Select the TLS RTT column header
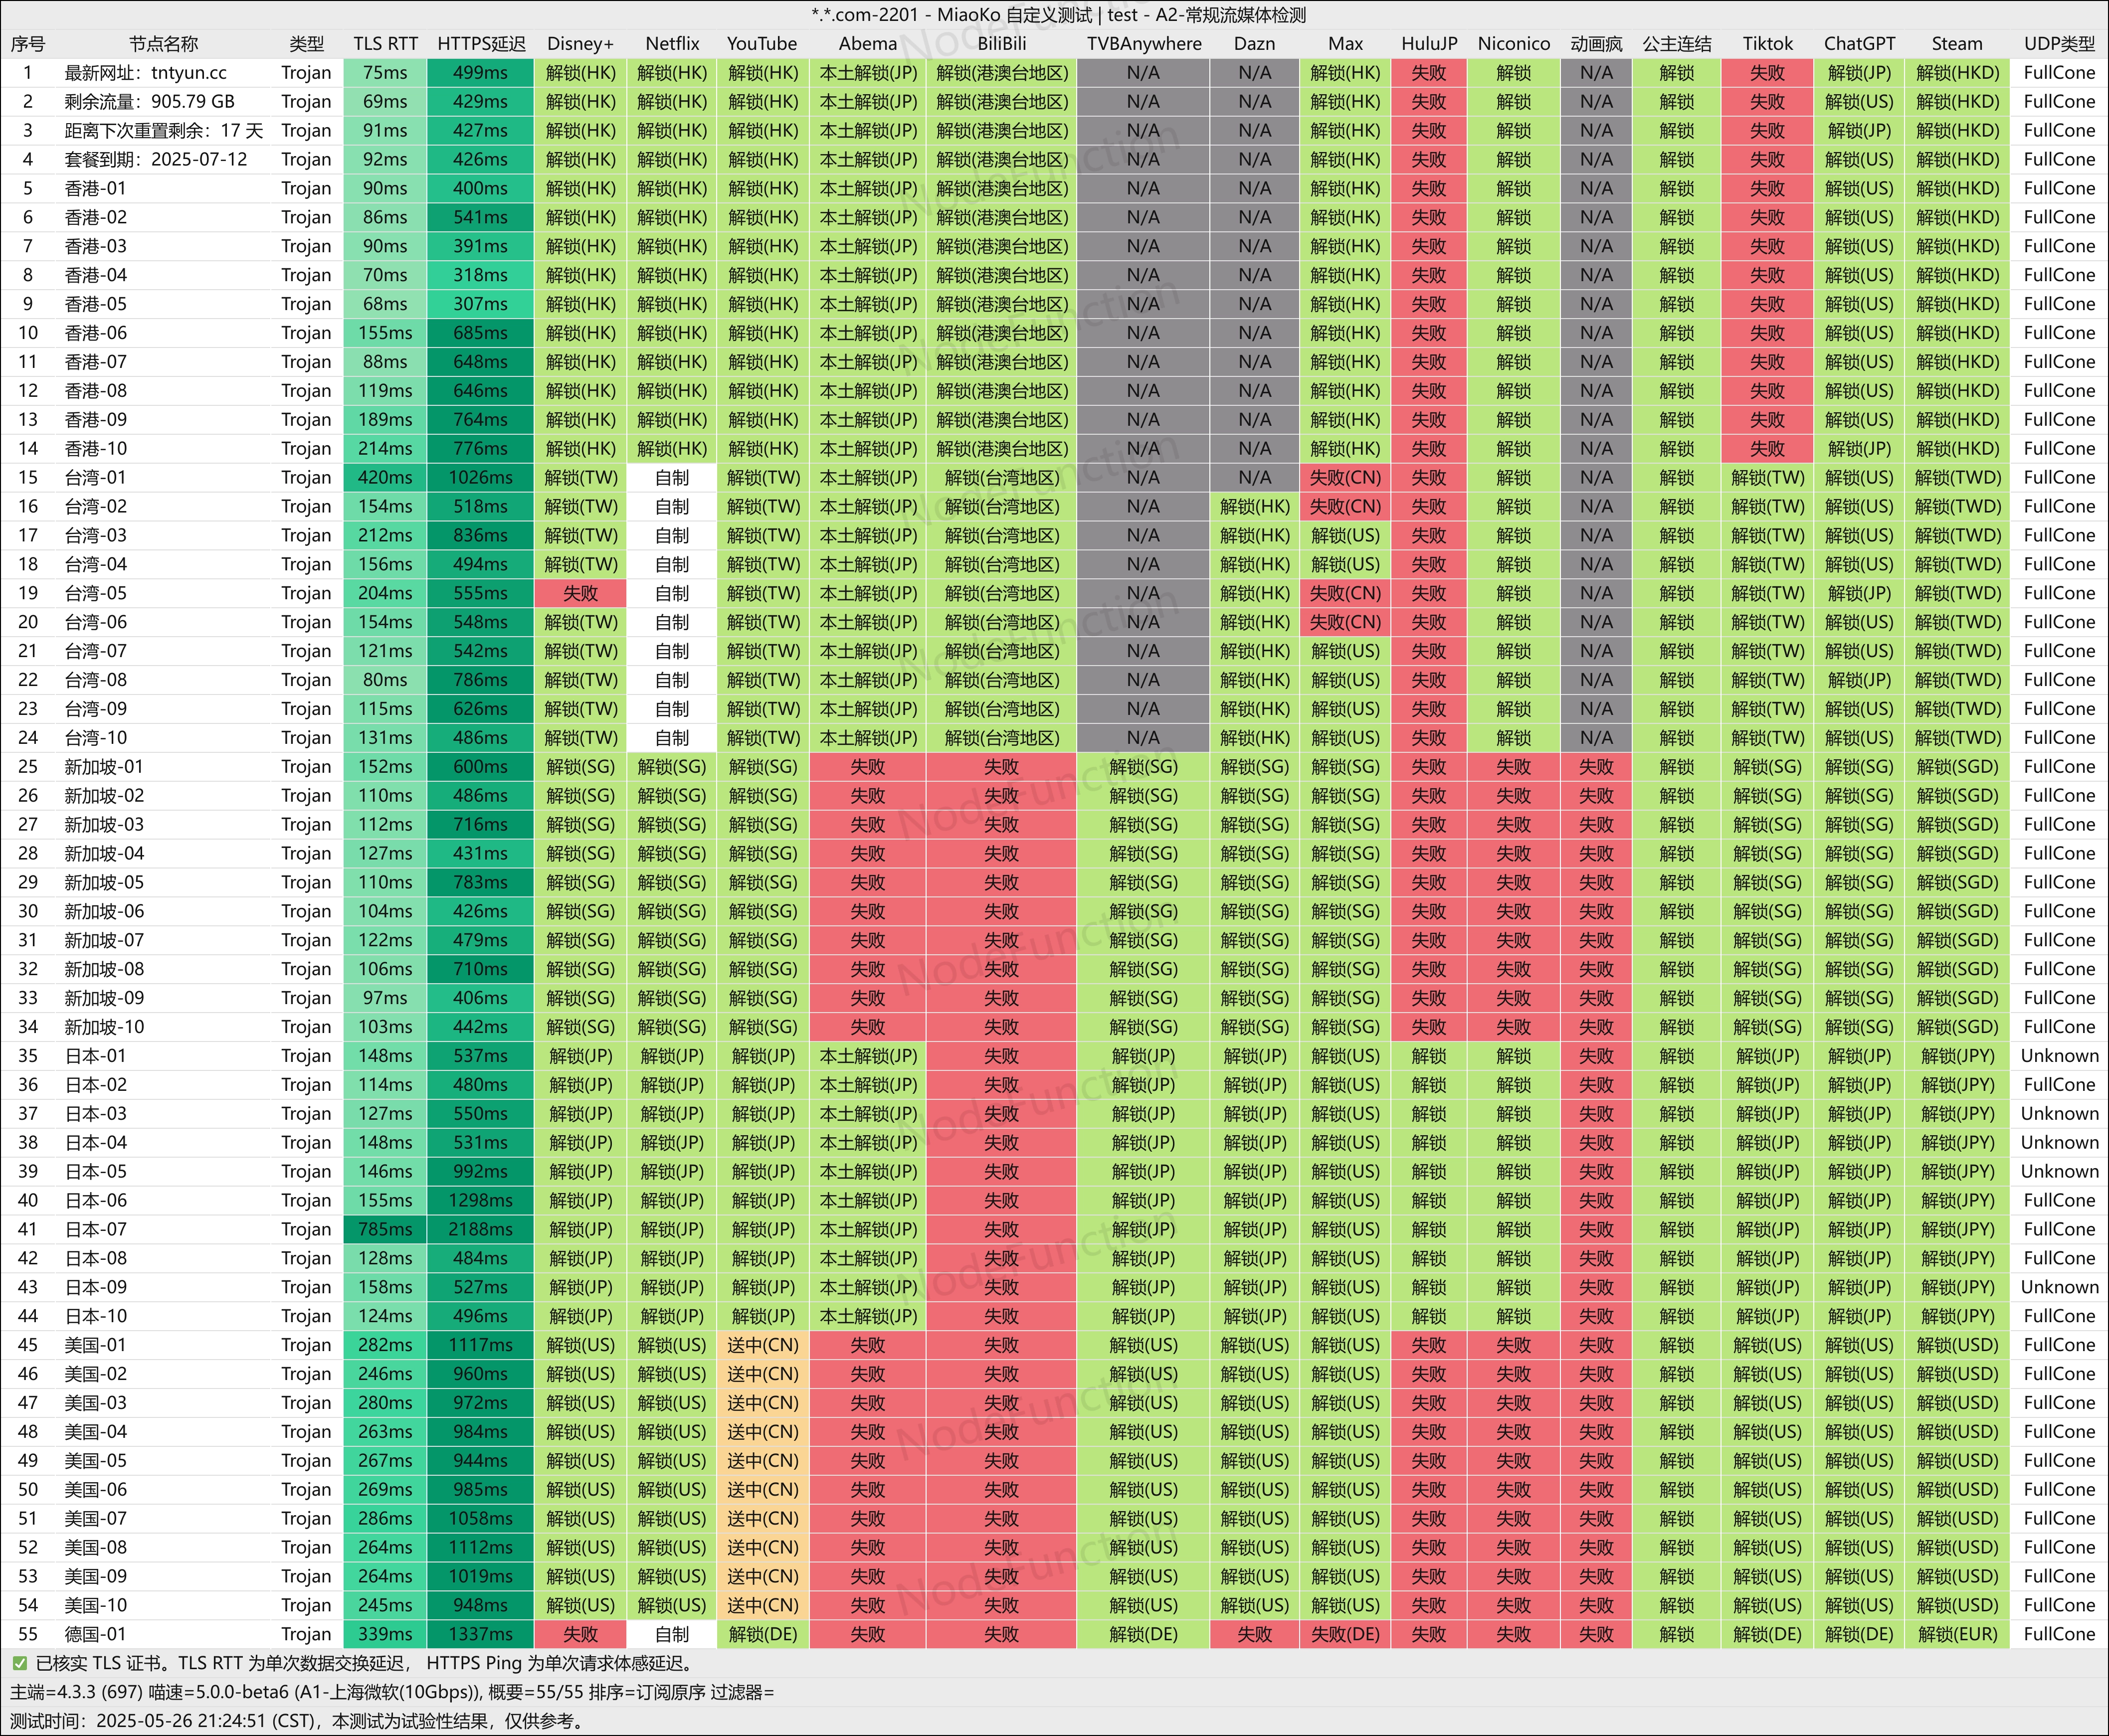This screenshot has height=1736, width=2109. (x=385, y=44)
